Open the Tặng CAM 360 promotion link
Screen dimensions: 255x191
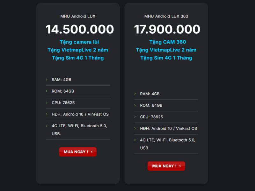pyautogui.click(x=166, y=42)
